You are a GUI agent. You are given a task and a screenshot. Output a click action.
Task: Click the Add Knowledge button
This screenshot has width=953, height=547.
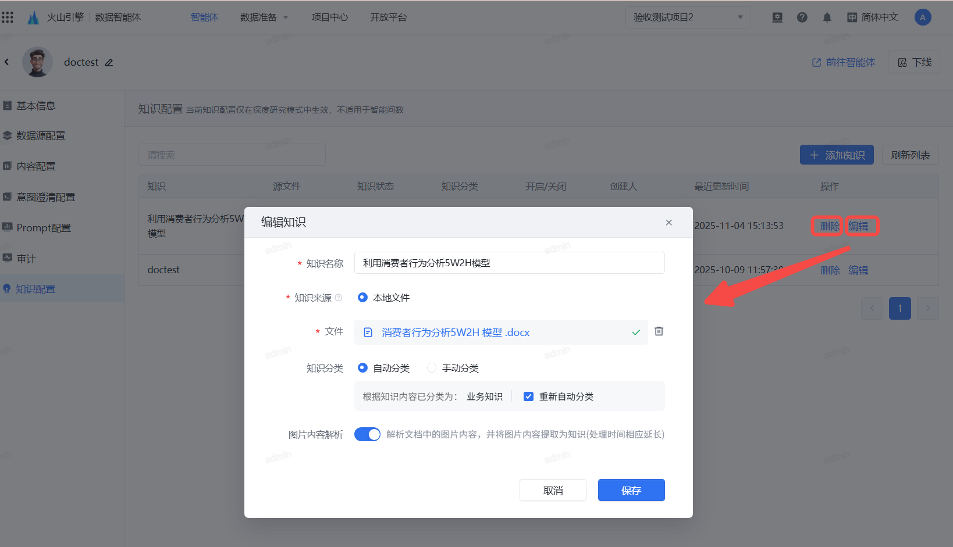(x=837, y=155)
